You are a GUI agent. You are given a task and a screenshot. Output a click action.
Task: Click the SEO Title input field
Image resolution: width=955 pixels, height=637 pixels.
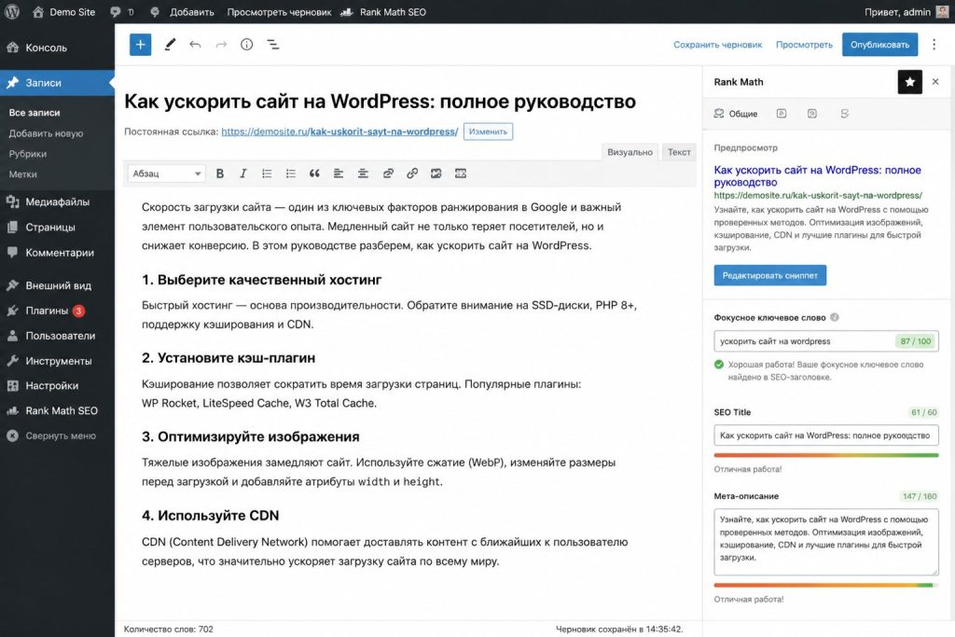(x=826, y=436)
